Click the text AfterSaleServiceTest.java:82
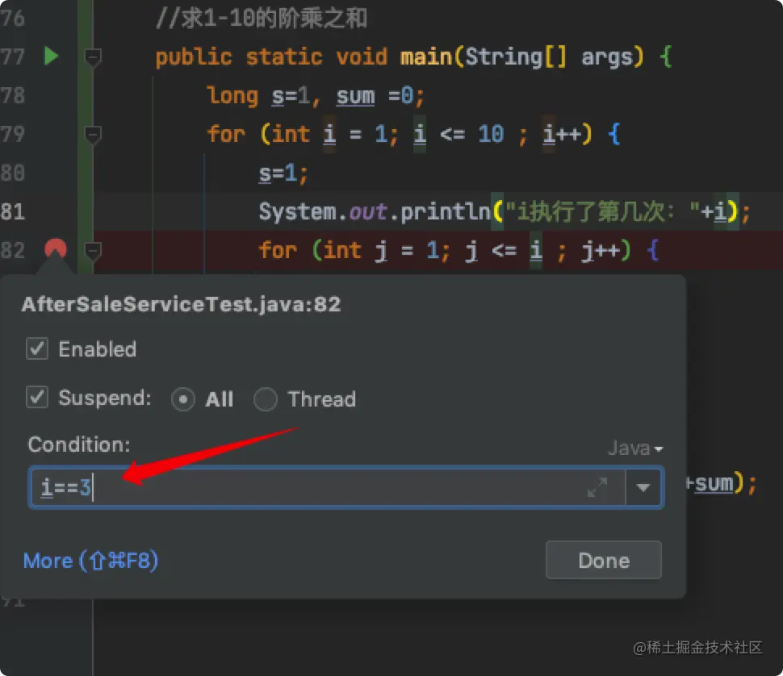This screenshot has width=783, height=676. [181, 304]
